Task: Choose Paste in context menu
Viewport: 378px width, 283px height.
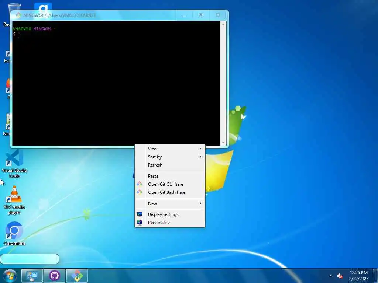Action: [170, 176]
